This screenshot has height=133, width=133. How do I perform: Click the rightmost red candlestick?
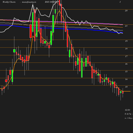(123, 92)
